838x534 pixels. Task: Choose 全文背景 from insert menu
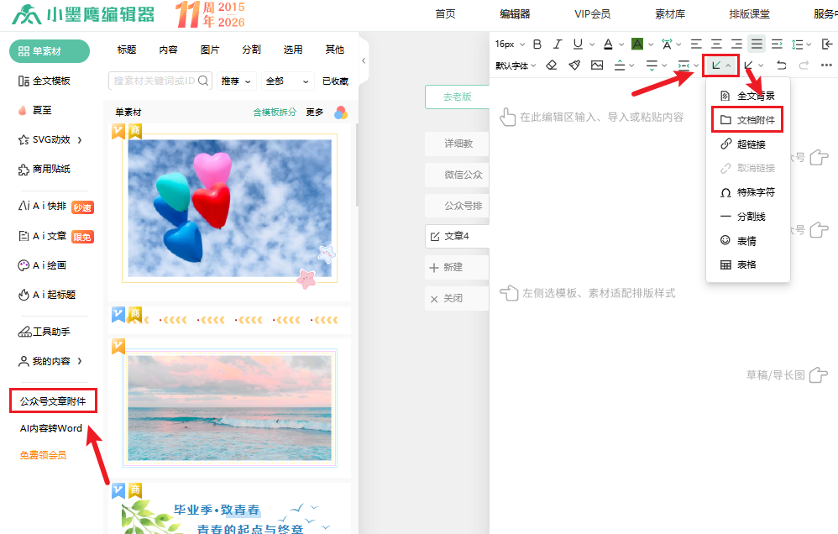pos(747,97)
